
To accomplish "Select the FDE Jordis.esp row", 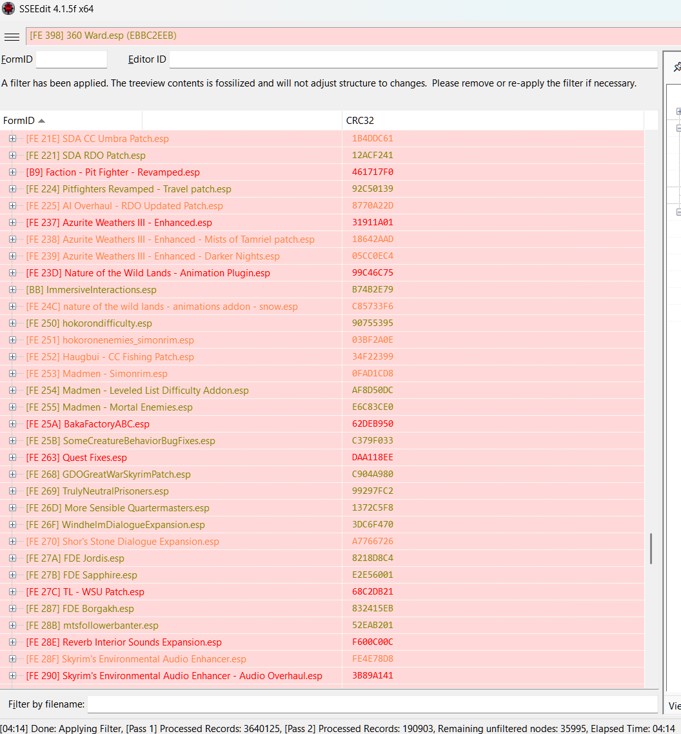I will coord(322,558).
